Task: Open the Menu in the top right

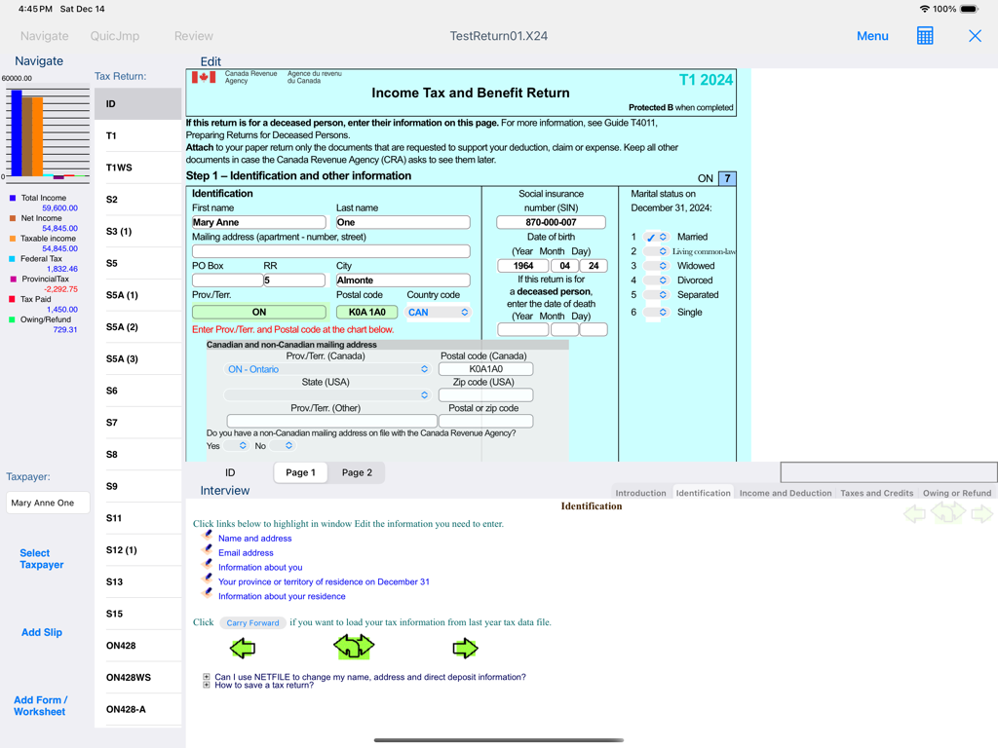Action: pyautogui.click(x=872, y=36)
